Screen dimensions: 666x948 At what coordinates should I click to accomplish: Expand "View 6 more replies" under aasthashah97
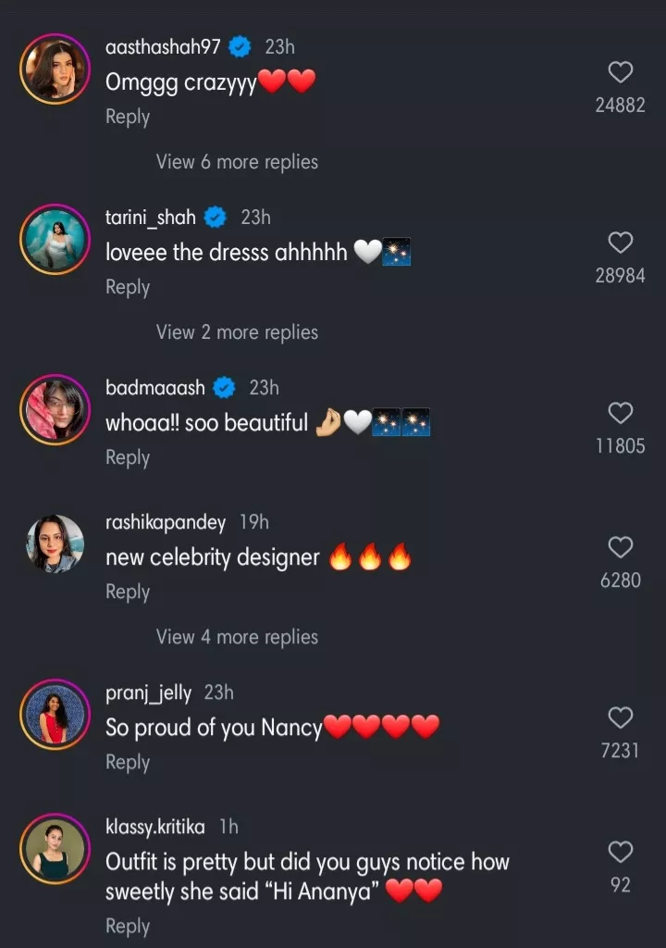click(x=237, y=162)
